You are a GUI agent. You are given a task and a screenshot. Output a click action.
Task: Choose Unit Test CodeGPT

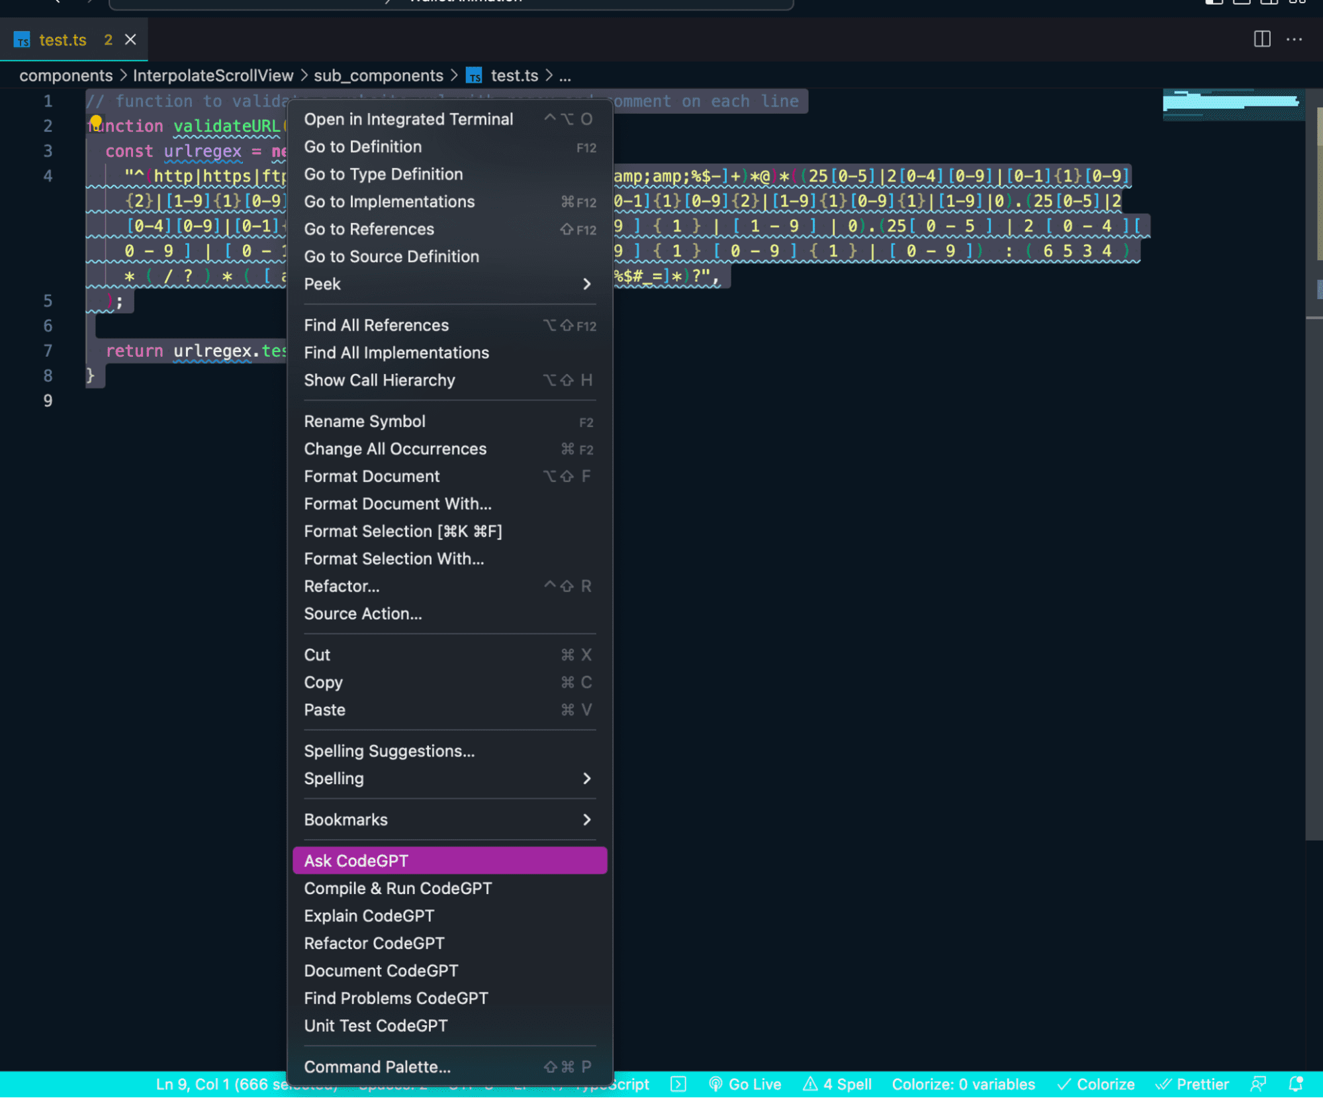pos(449,1026)
